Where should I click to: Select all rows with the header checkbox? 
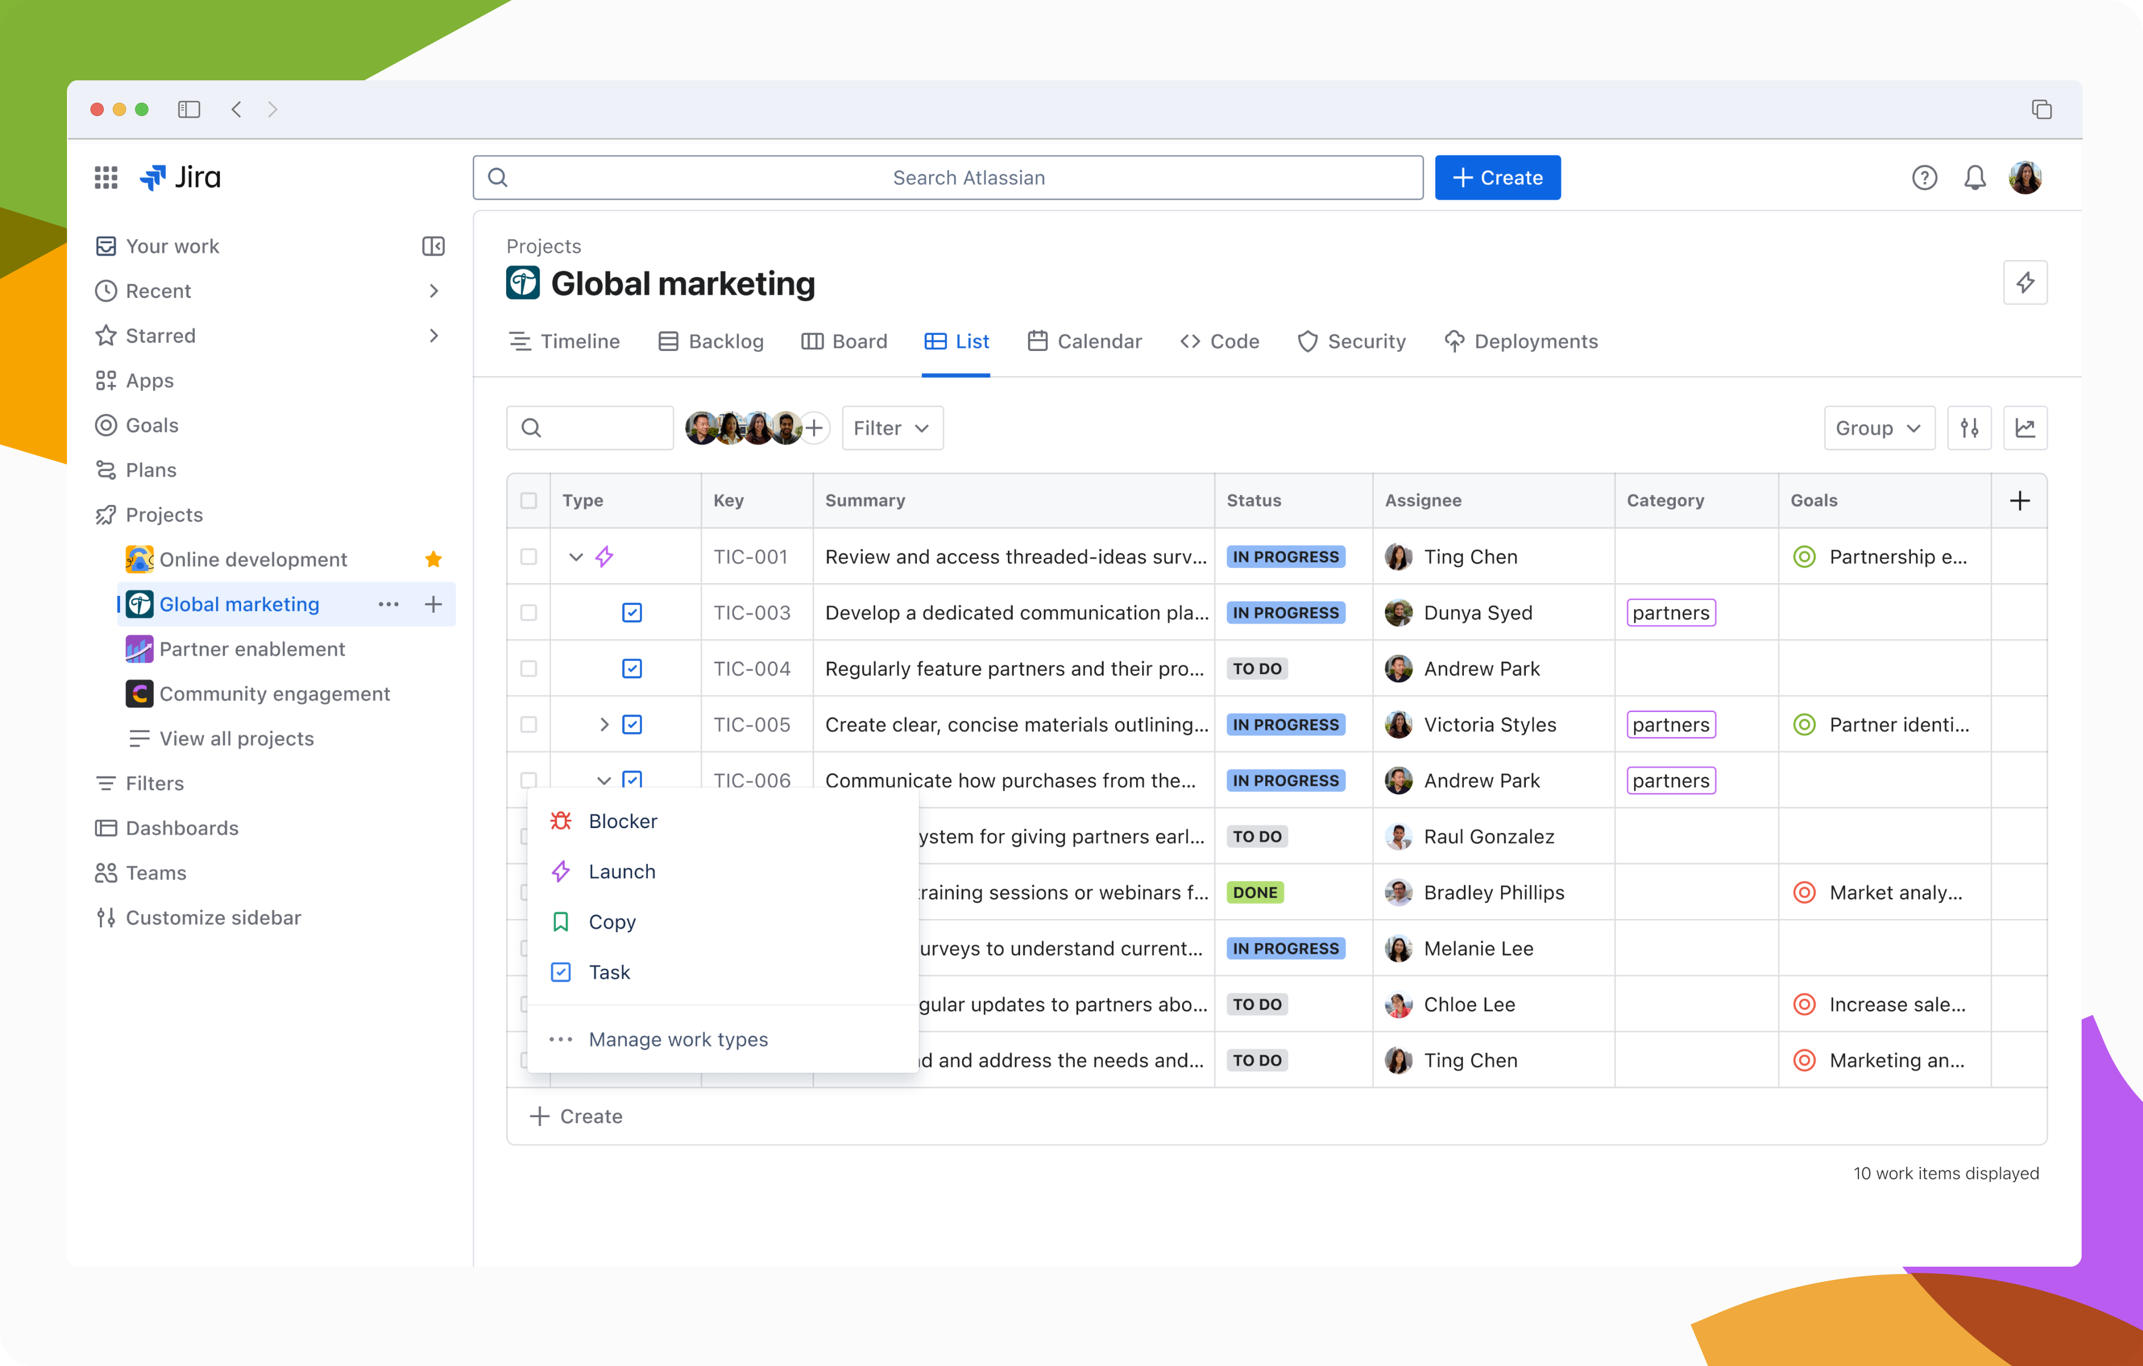pyautogui.click(x=528, y=500)
